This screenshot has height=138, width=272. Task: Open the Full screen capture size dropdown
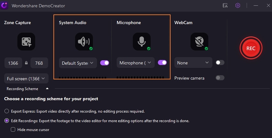pyautogui.click(x=26, y=78)
